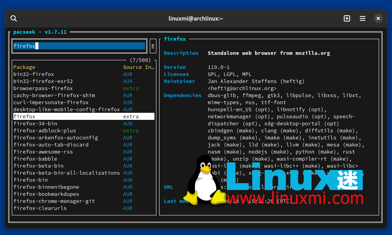Select the firefox-beta-bin-all-localizations package

pyautogui.click(x=84, y=173)
